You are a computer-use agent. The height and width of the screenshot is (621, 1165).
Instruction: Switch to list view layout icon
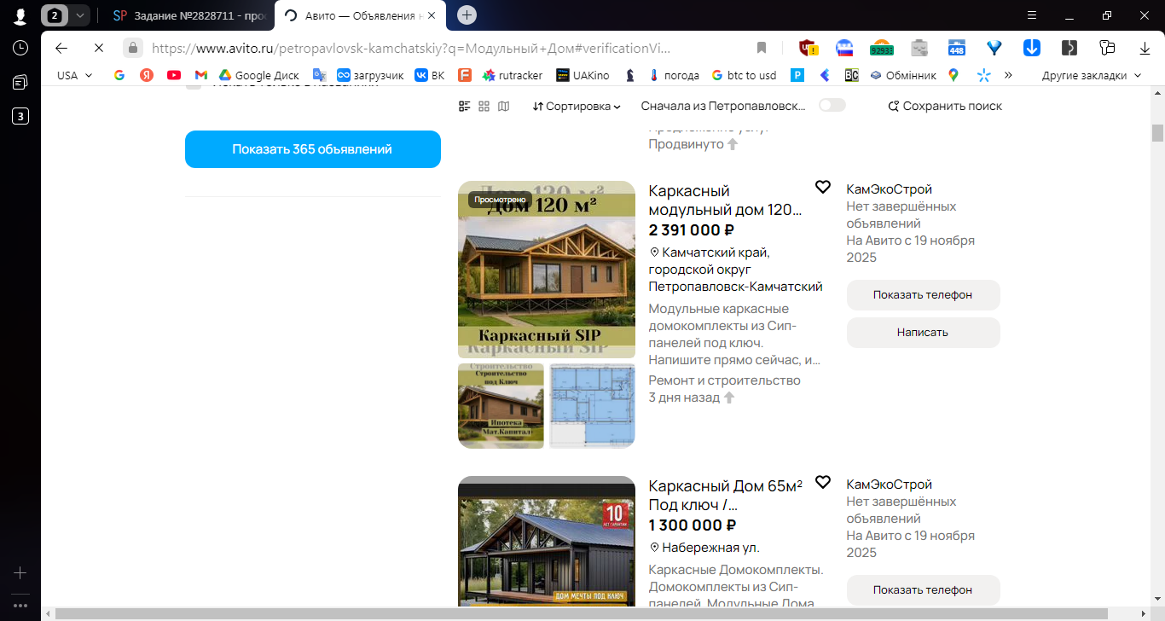465,106
